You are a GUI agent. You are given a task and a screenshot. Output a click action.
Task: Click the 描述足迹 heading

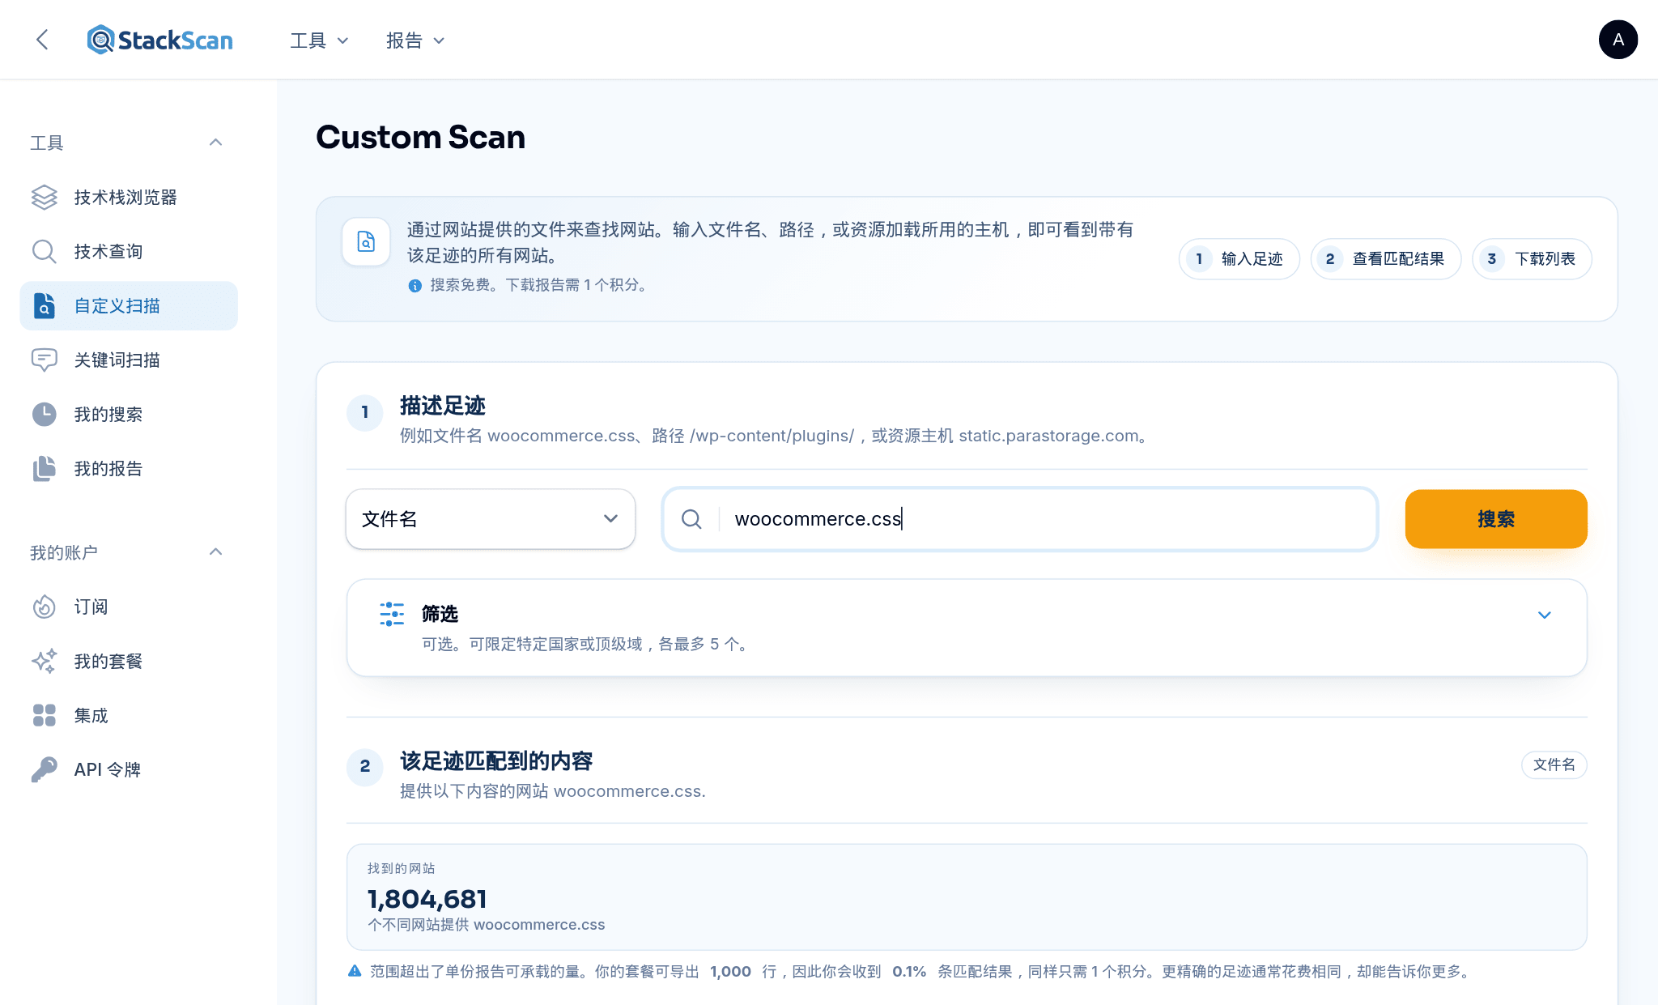click(x=442, y=406)
